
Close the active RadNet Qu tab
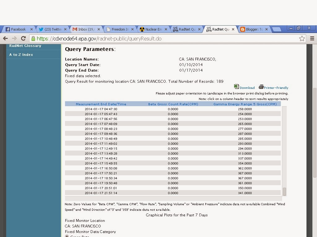coord(233,29)
